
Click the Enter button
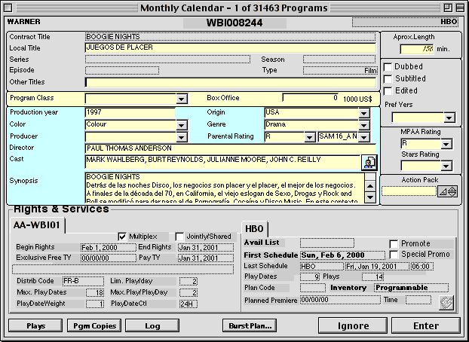[x=426, y=325]
